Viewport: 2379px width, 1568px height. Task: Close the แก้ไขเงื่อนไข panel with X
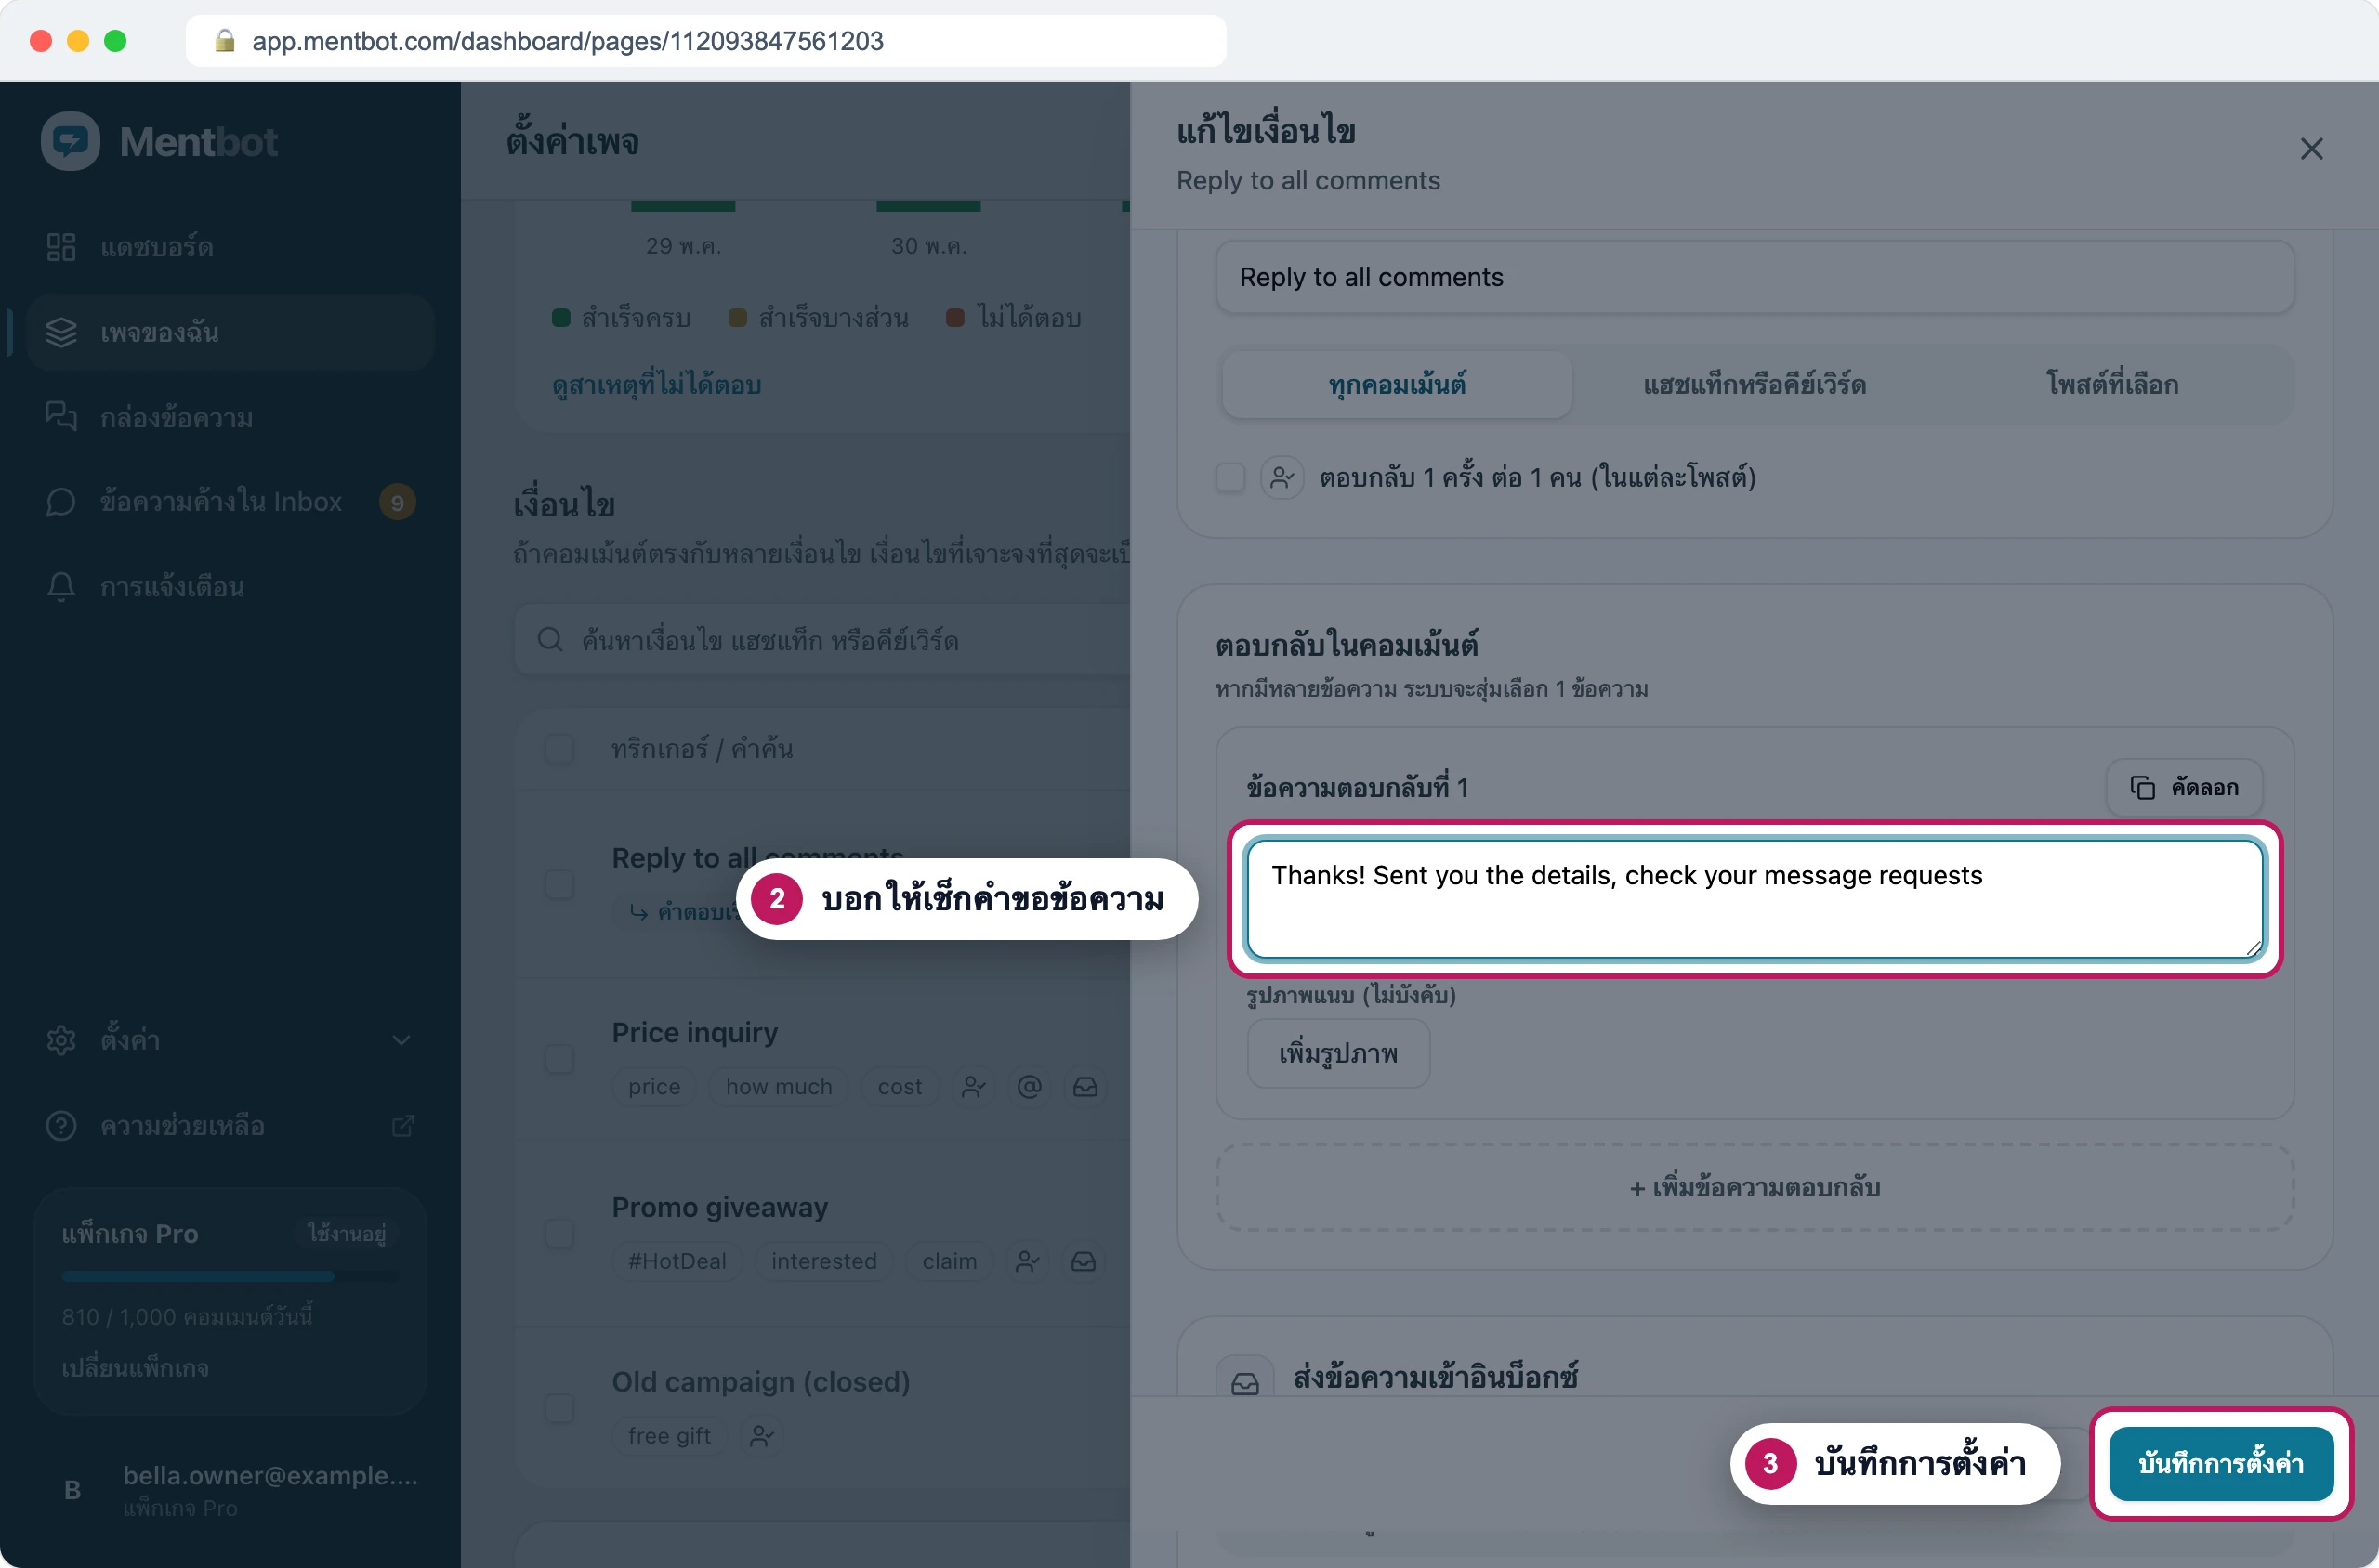pos(2311,149)
